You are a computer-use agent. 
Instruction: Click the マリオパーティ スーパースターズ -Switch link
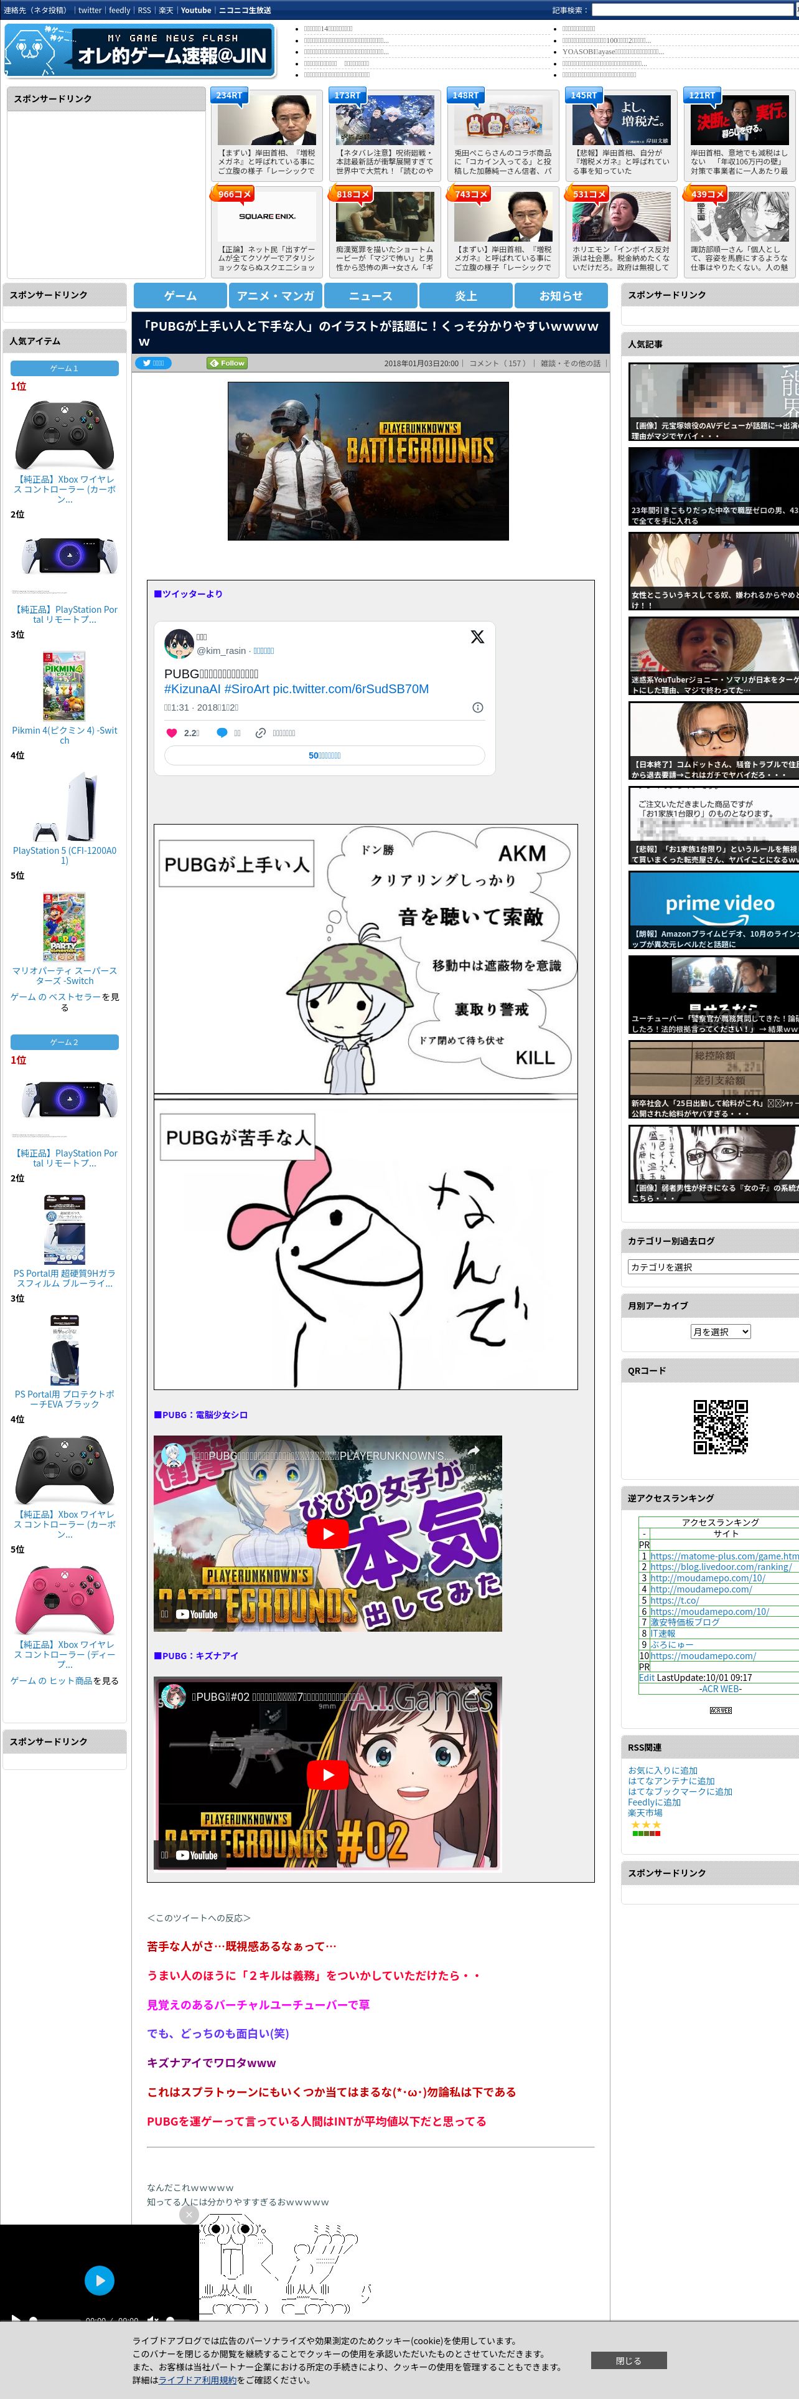[64, 975]
